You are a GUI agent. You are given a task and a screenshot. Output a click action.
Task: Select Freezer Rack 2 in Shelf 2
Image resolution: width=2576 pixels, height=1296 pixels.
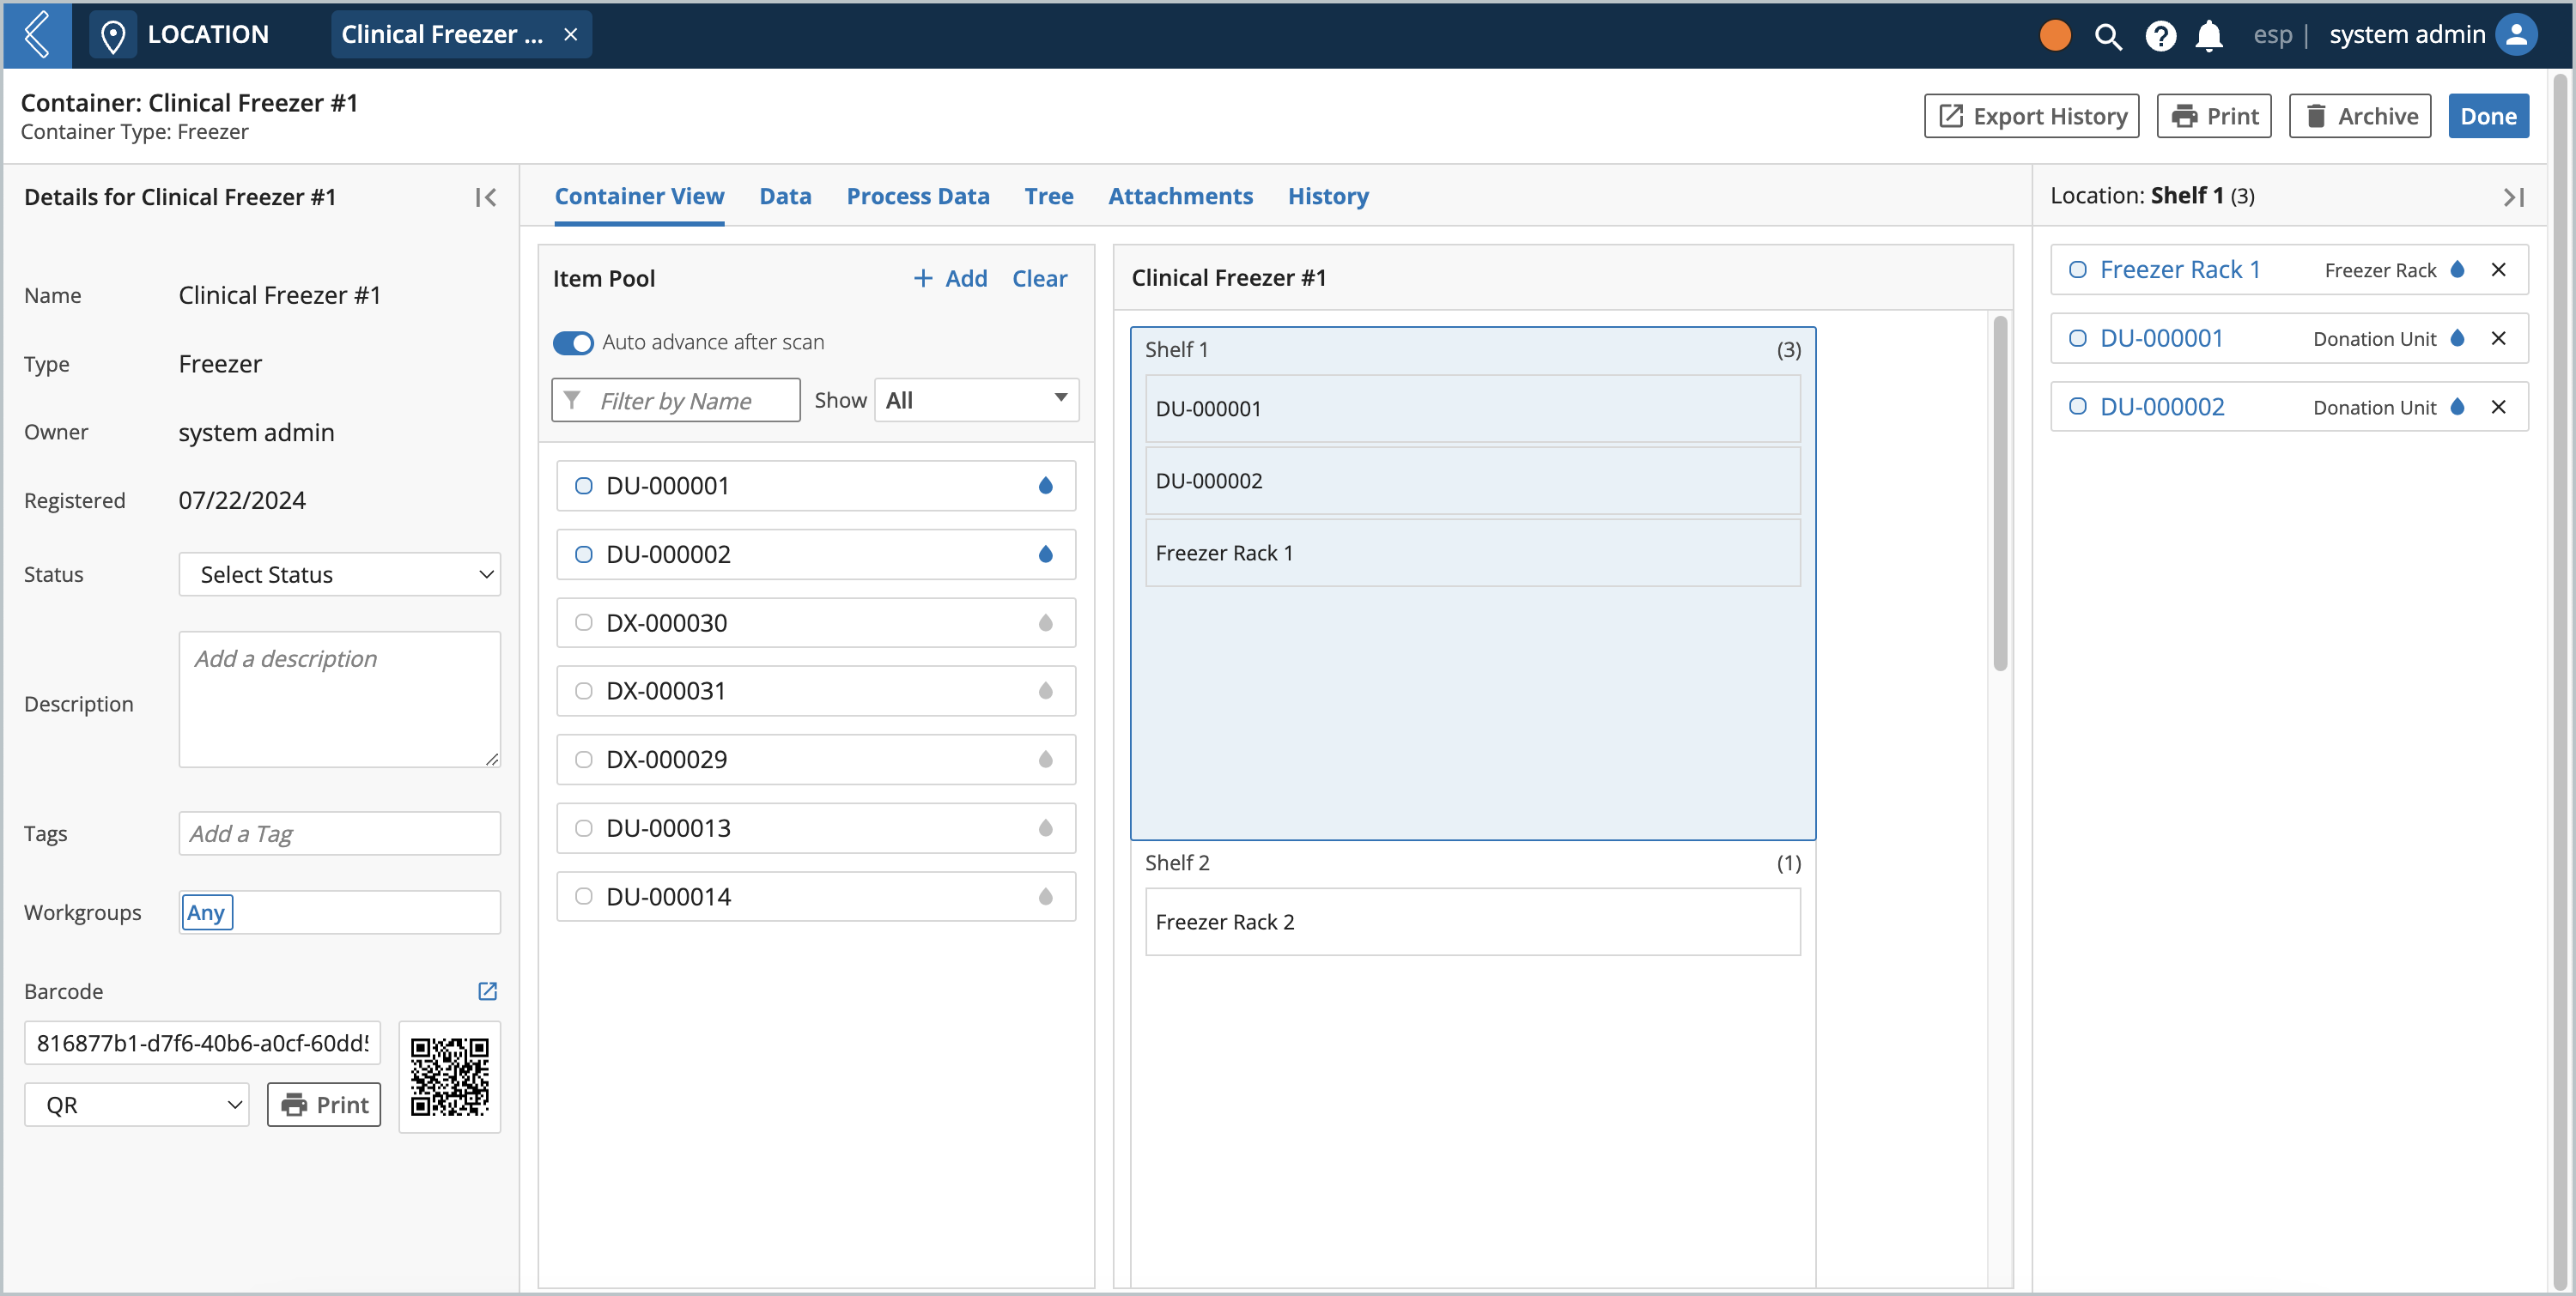[x=1472, y=923]
